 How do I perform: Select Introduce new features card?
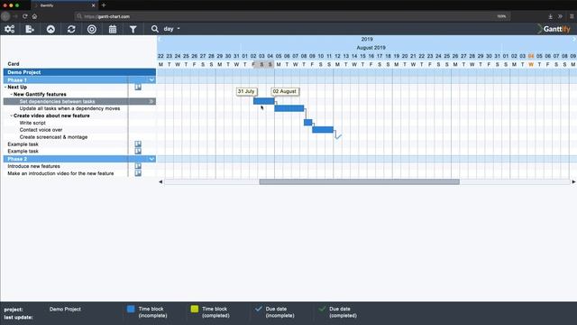coord(34,166)
